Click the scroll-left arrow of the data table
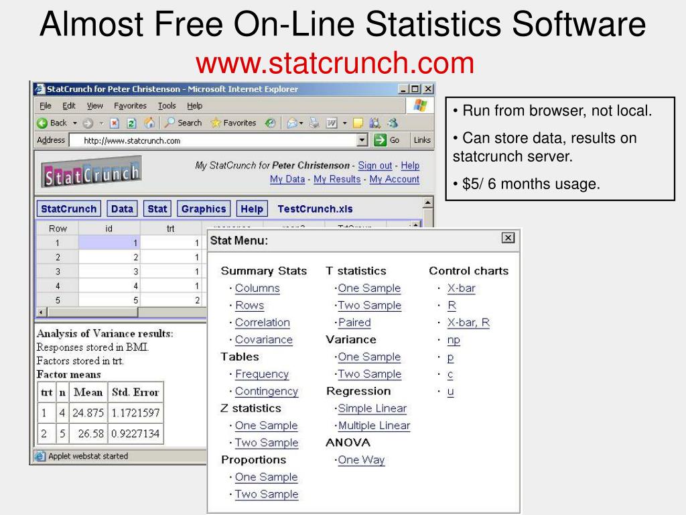Image resolution: width=686 pixels, height=515 pixels. [42, 312]
